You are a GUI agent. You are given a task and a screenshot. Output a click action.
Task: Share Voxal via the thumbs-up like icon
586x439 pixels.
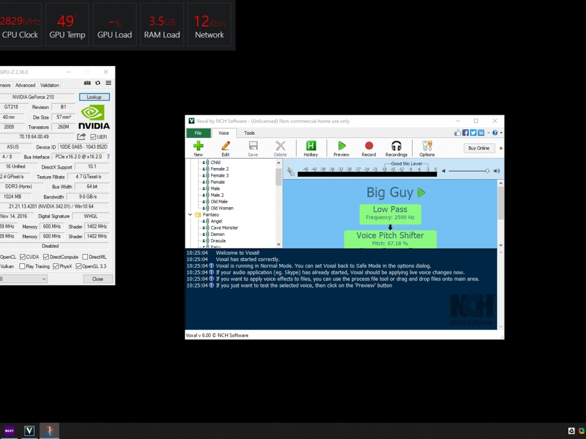pos(458,132)
